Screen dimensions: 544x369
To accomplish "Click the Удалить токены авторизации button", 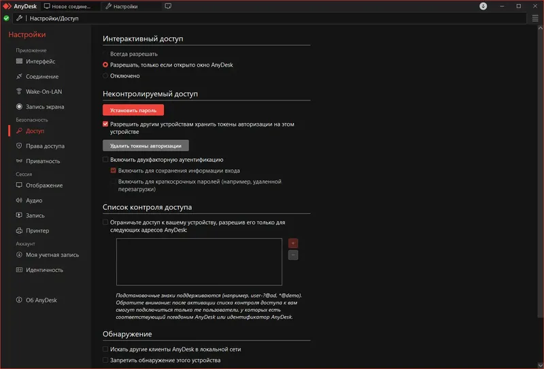I will point(146,145).
